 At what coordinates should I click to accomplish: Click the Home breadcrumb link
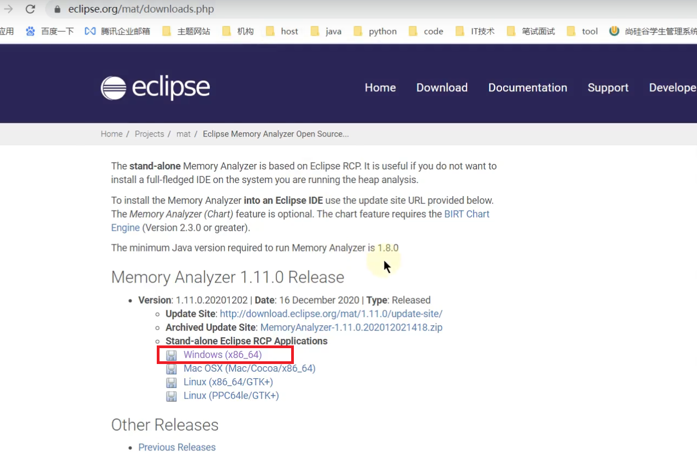pyautogui.click(x=111, y=134)
